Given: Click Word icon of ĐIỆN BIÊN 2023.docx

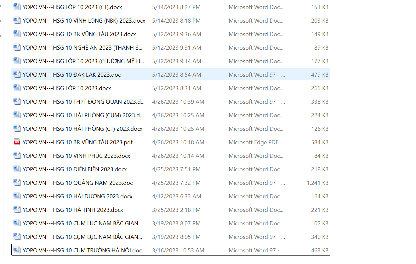Looking at the screenshot, I should tap(17, 169).
